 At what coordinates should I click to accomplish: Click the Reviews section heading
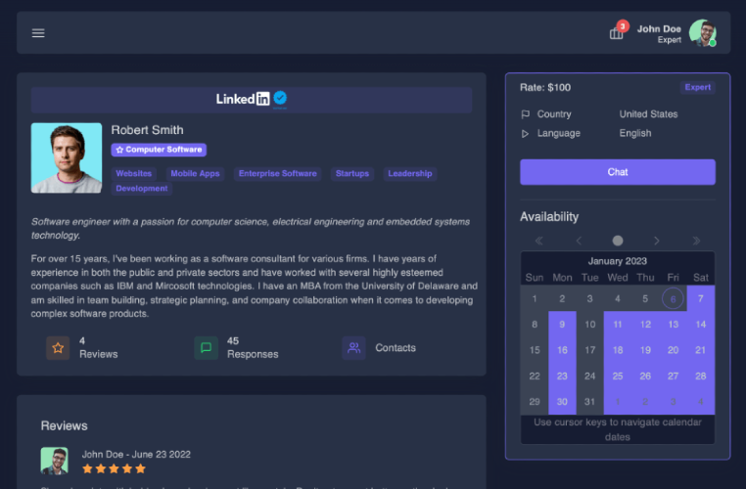point(65,425)
